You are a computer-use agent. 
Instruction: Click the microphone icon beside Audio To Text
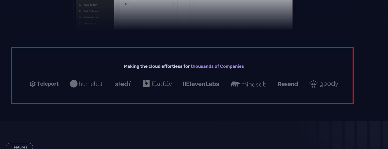tap(80, 5)
